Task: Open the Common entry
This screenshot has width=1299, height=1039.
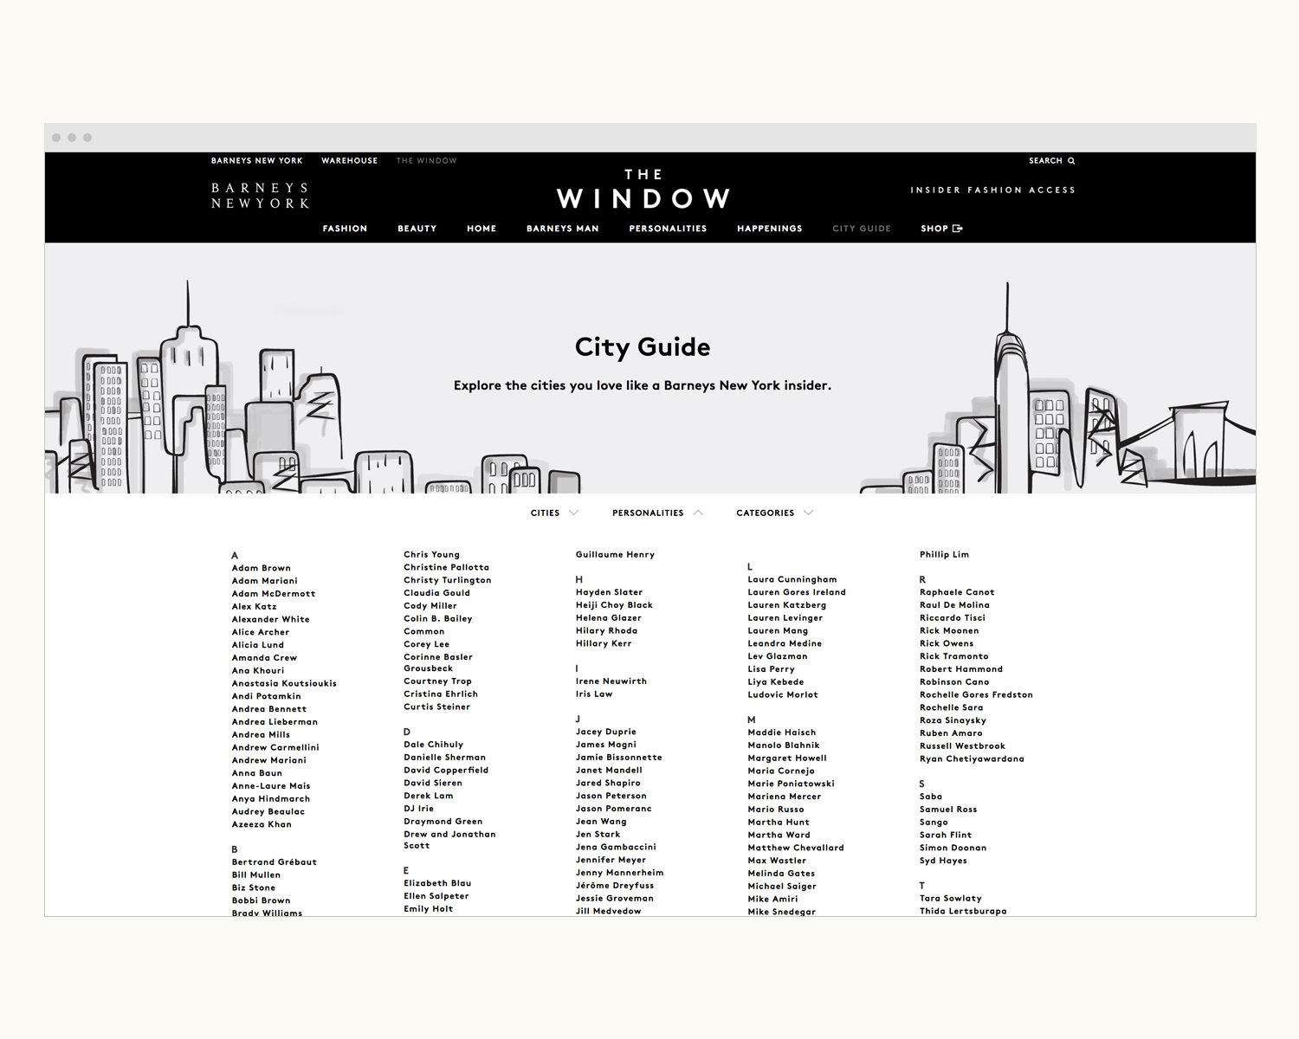Action: click(424, 631)
